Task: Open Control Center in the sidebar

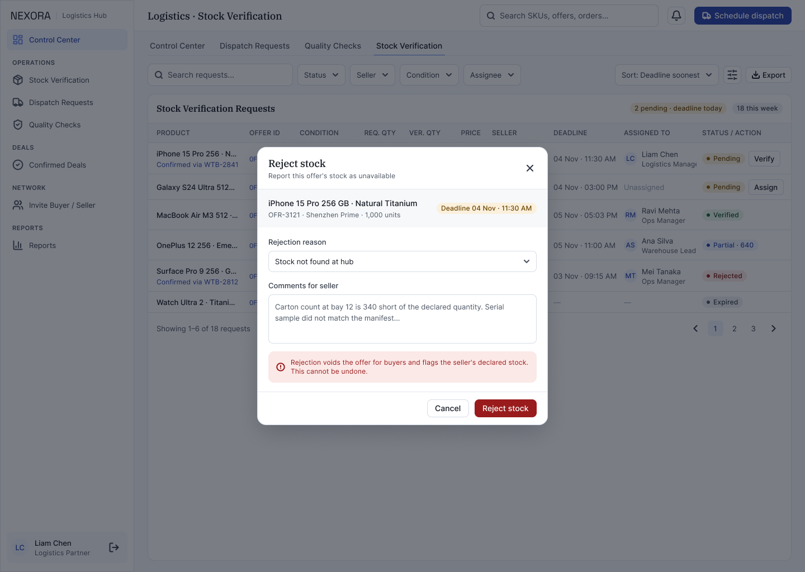Action: pyautogui.click(x=67, y=40)
